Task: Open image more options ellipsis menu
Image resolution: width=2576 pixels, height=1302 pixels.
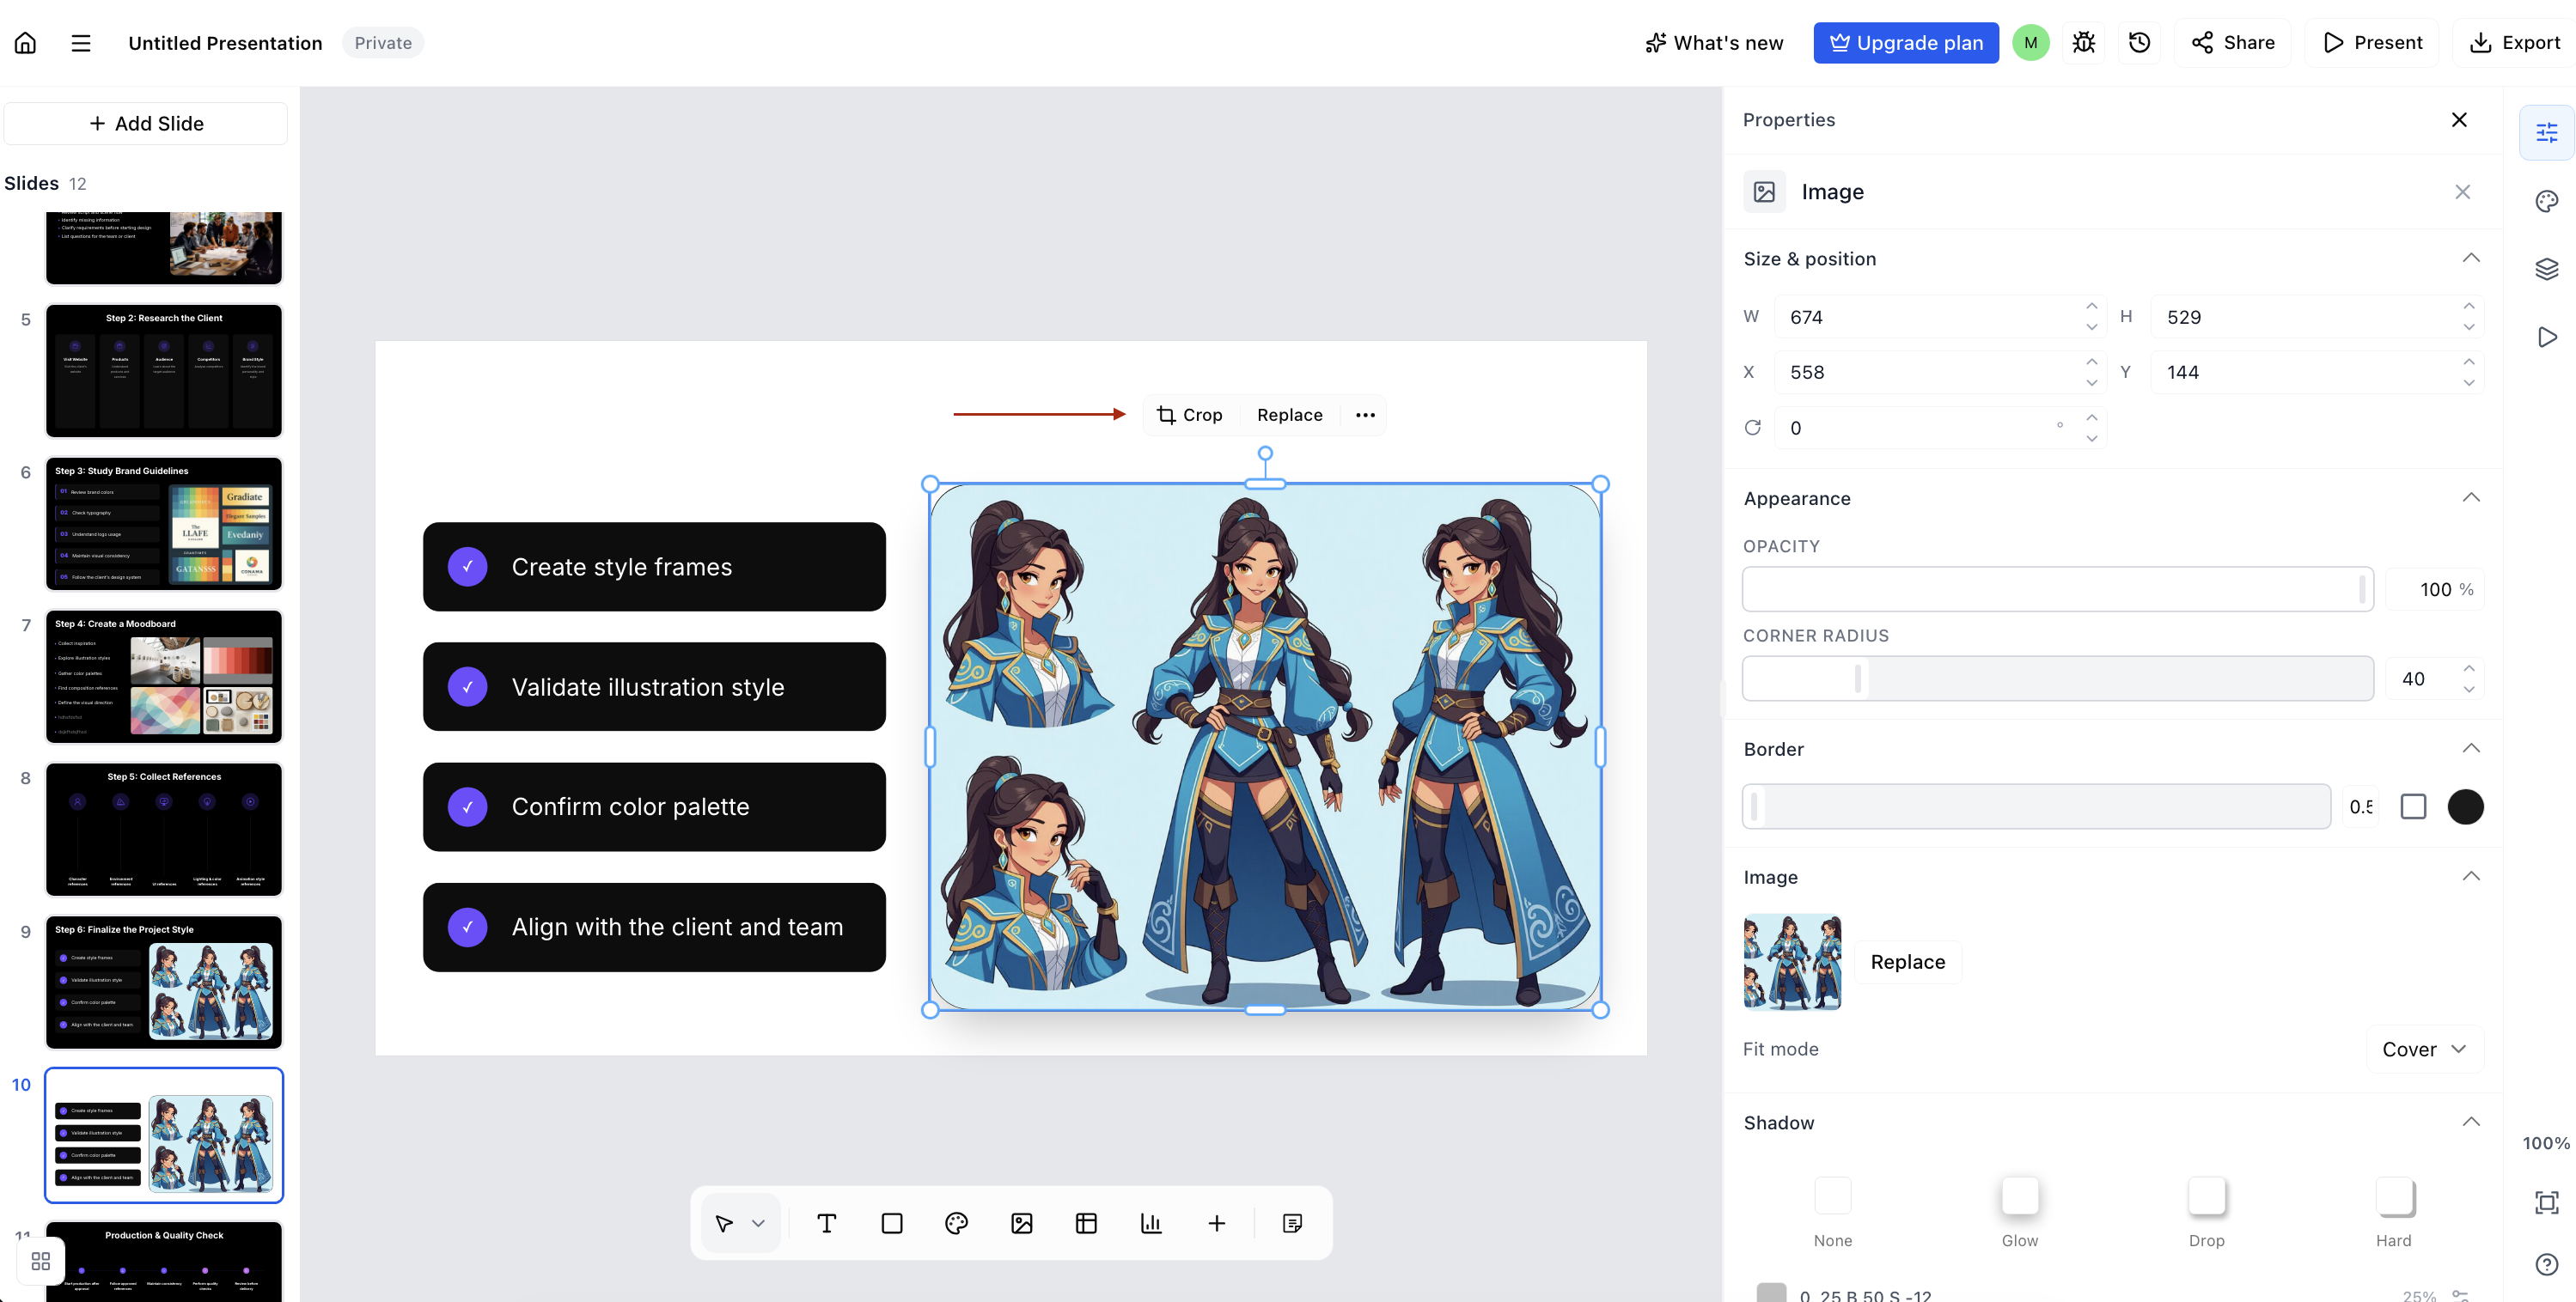Action: 1365,415
